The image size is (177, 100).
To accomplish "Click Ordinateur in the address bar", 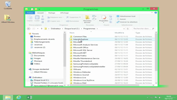I will (x=56, y=29).
